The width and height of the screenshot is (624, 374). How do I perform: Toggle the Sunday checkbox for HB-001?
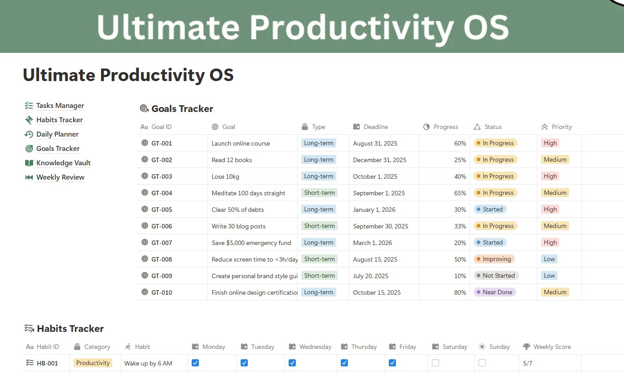(482, 362)
